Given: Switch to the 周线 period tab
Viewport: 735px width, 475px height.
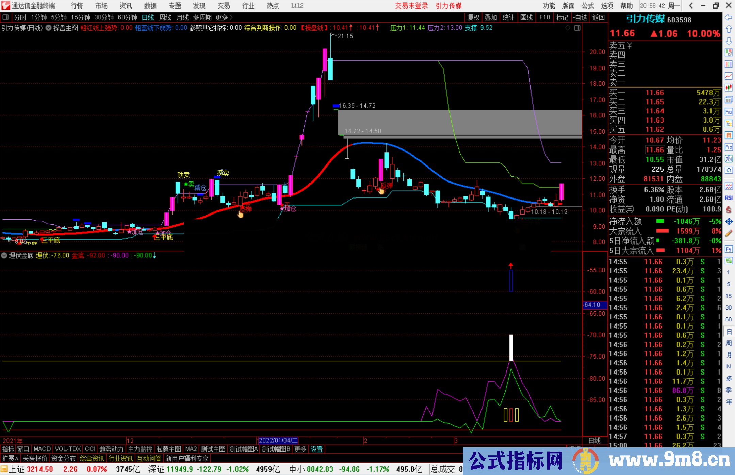Looking at the screenshot, I should [165, 17].
